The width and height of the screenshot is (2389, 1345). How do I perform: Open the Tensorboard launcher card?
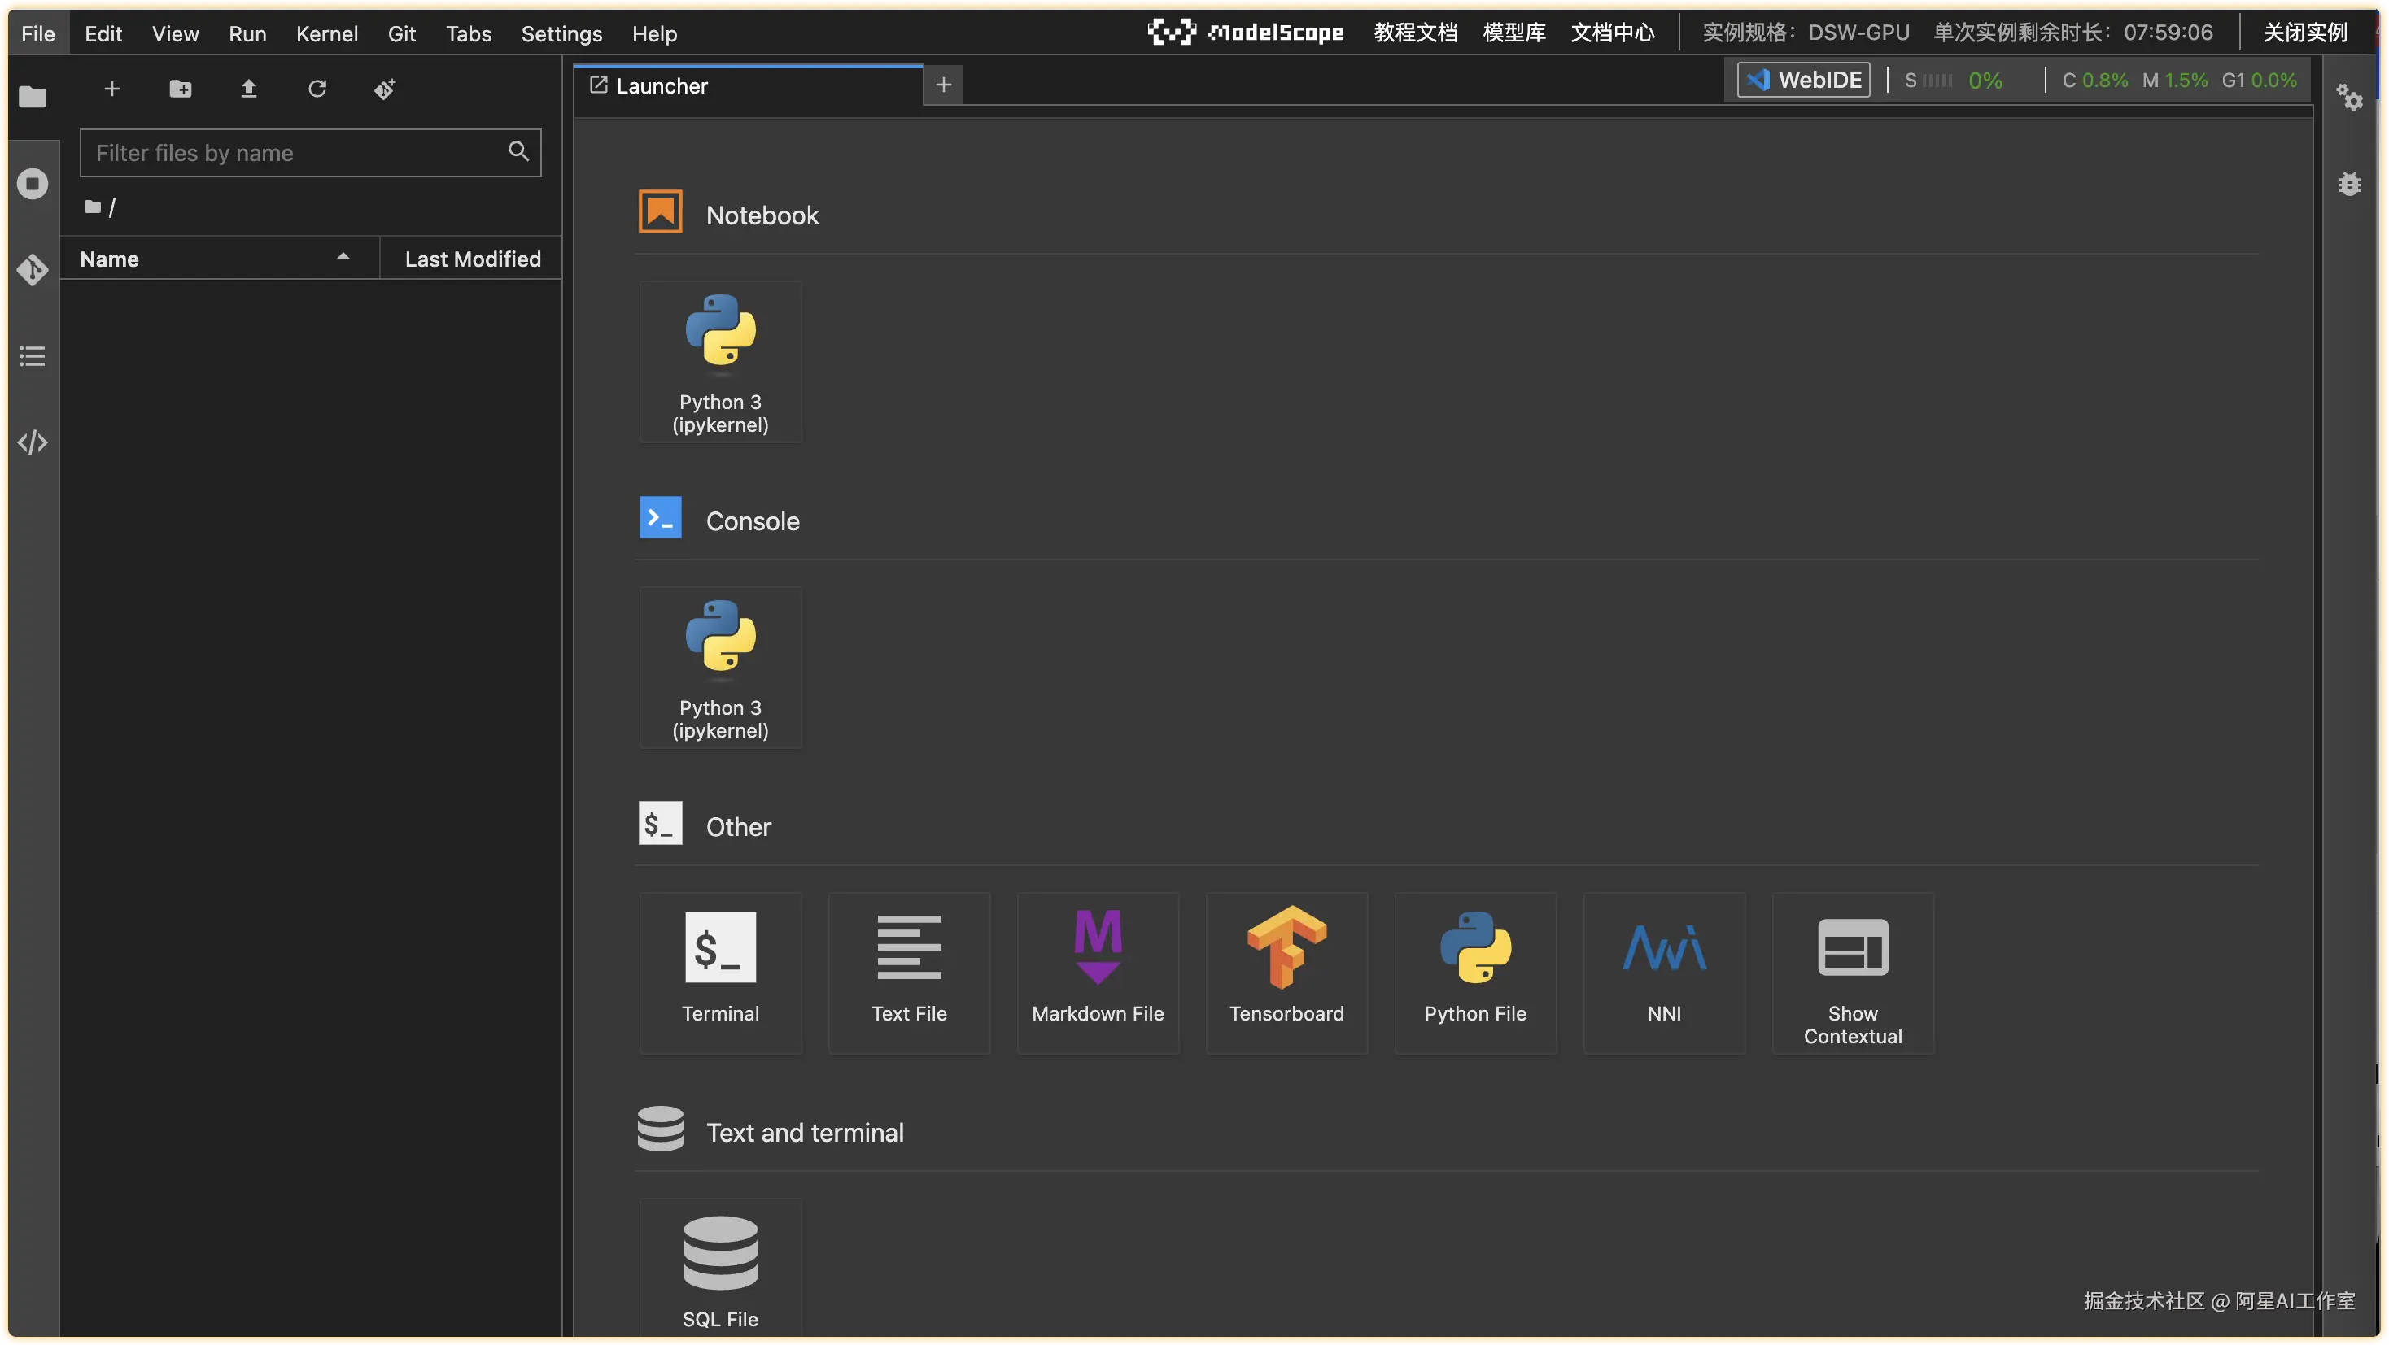(x=1286, y=973)
